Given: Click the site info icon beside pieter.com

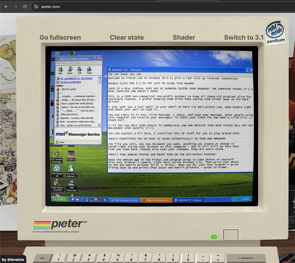Looking at the screenshot, I should pos(36,6).
